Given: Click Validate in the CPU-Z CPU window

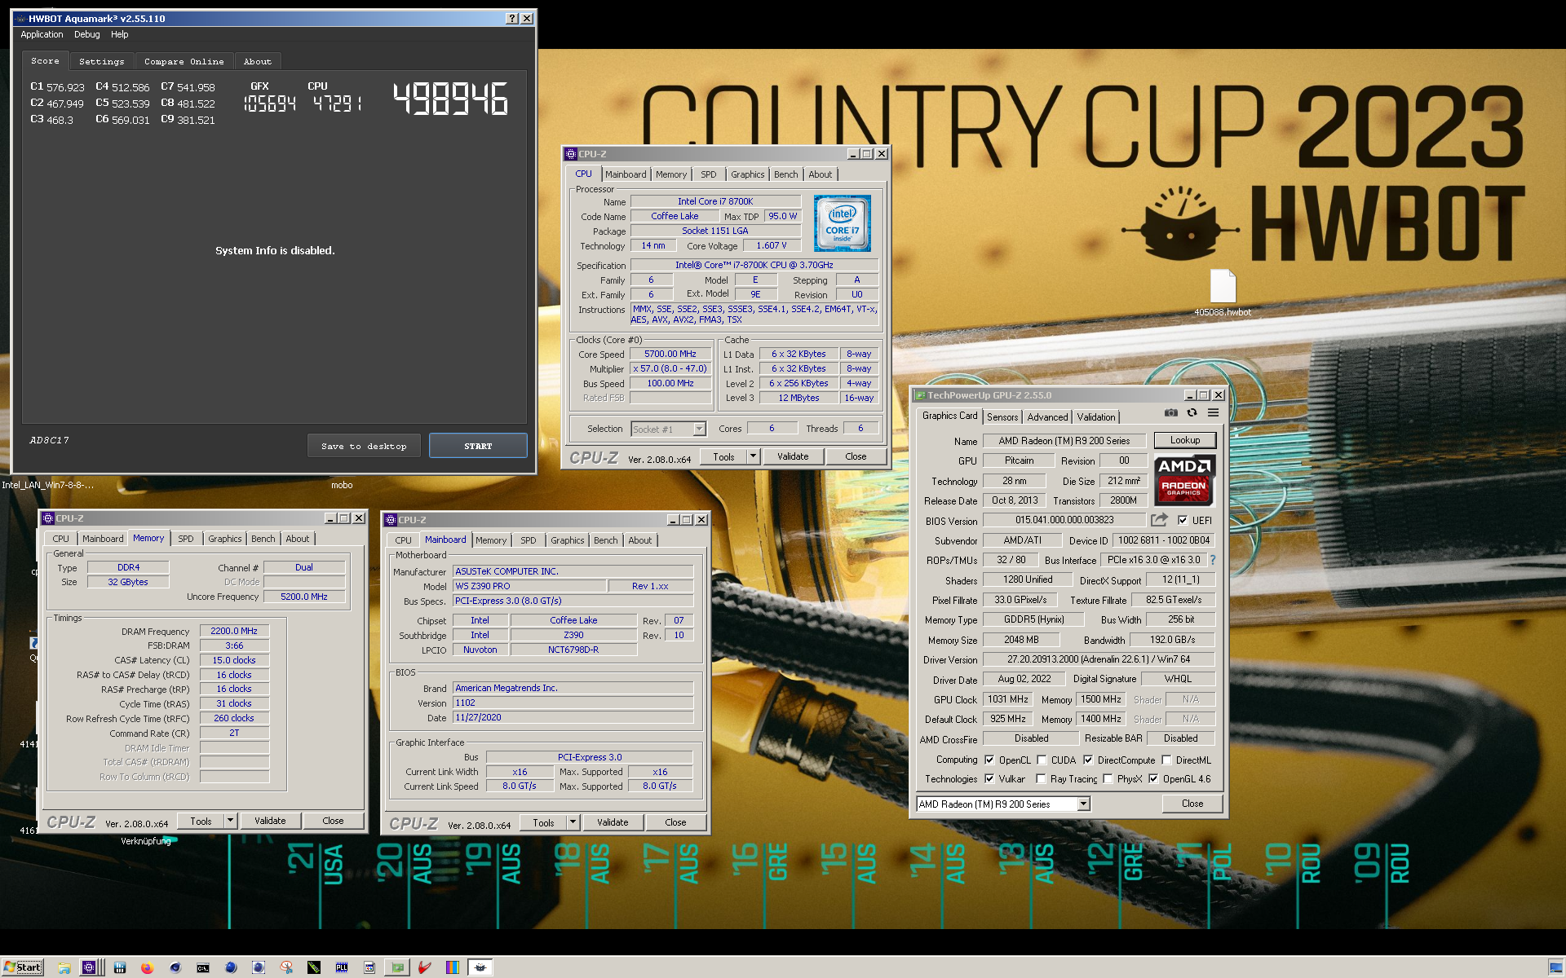Looking at the screenshot, I should click(x=793, y=456).
